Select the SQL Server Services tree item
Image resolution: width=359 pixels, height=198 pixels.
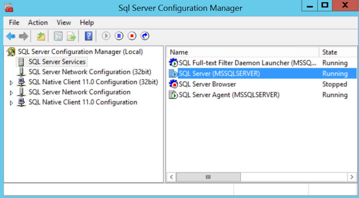coord(57,62)
